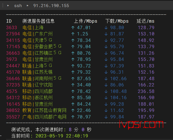Select the 延迟/ms column header

coord(145,21)
